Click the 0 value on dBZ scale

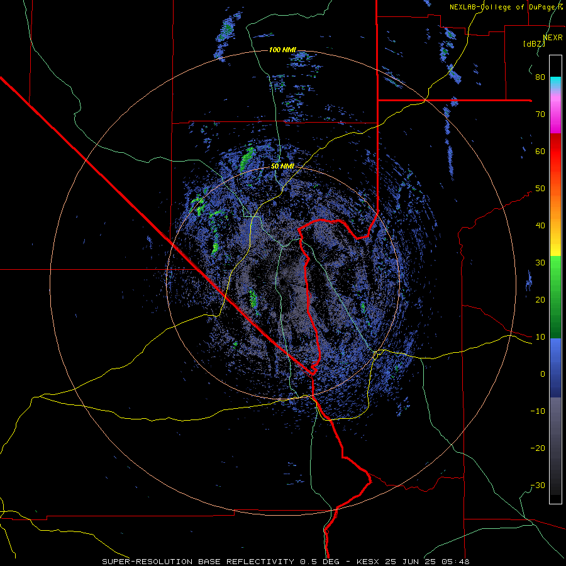click(543, 374)
